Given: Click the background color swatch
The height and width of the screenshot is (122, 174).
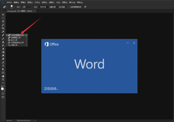Looking at the screenshot, I should pos(4,90).
